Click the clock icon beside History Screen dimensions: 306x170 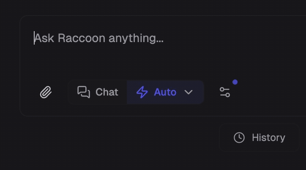239,138
